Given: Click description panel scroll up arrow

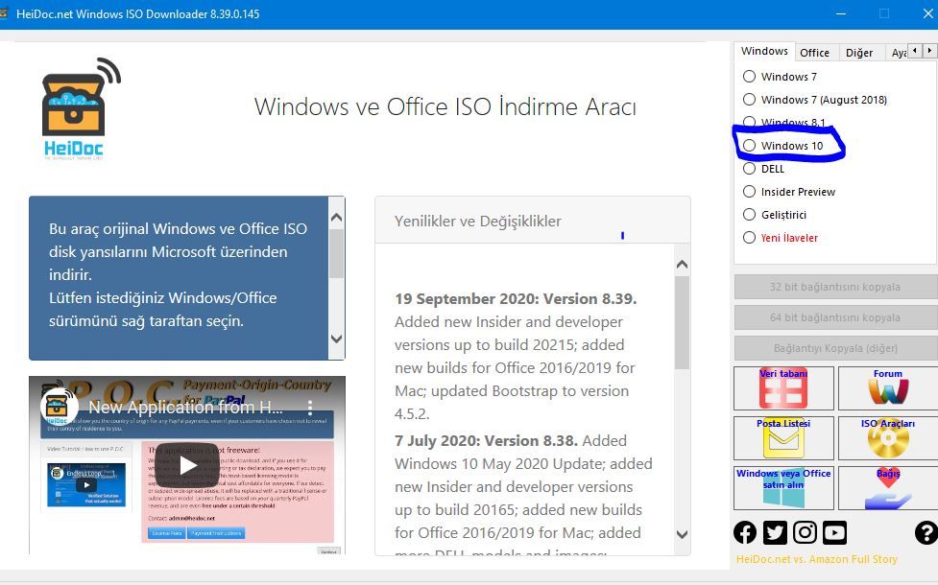Looking at the screenshot, I should coord(336,218).
